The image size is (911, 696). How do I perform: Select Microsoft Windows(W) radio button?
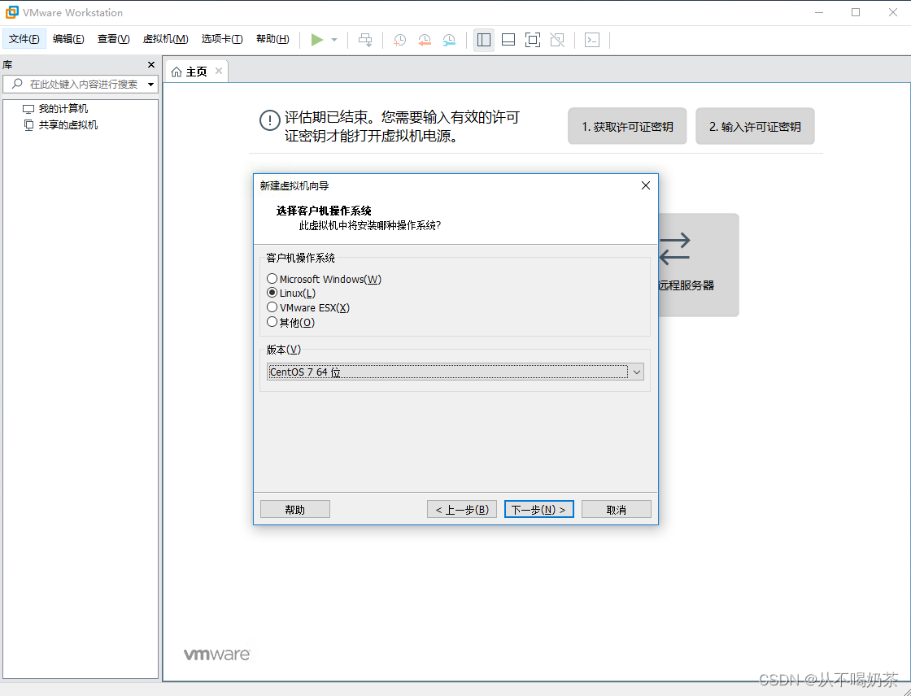point(272,279)
